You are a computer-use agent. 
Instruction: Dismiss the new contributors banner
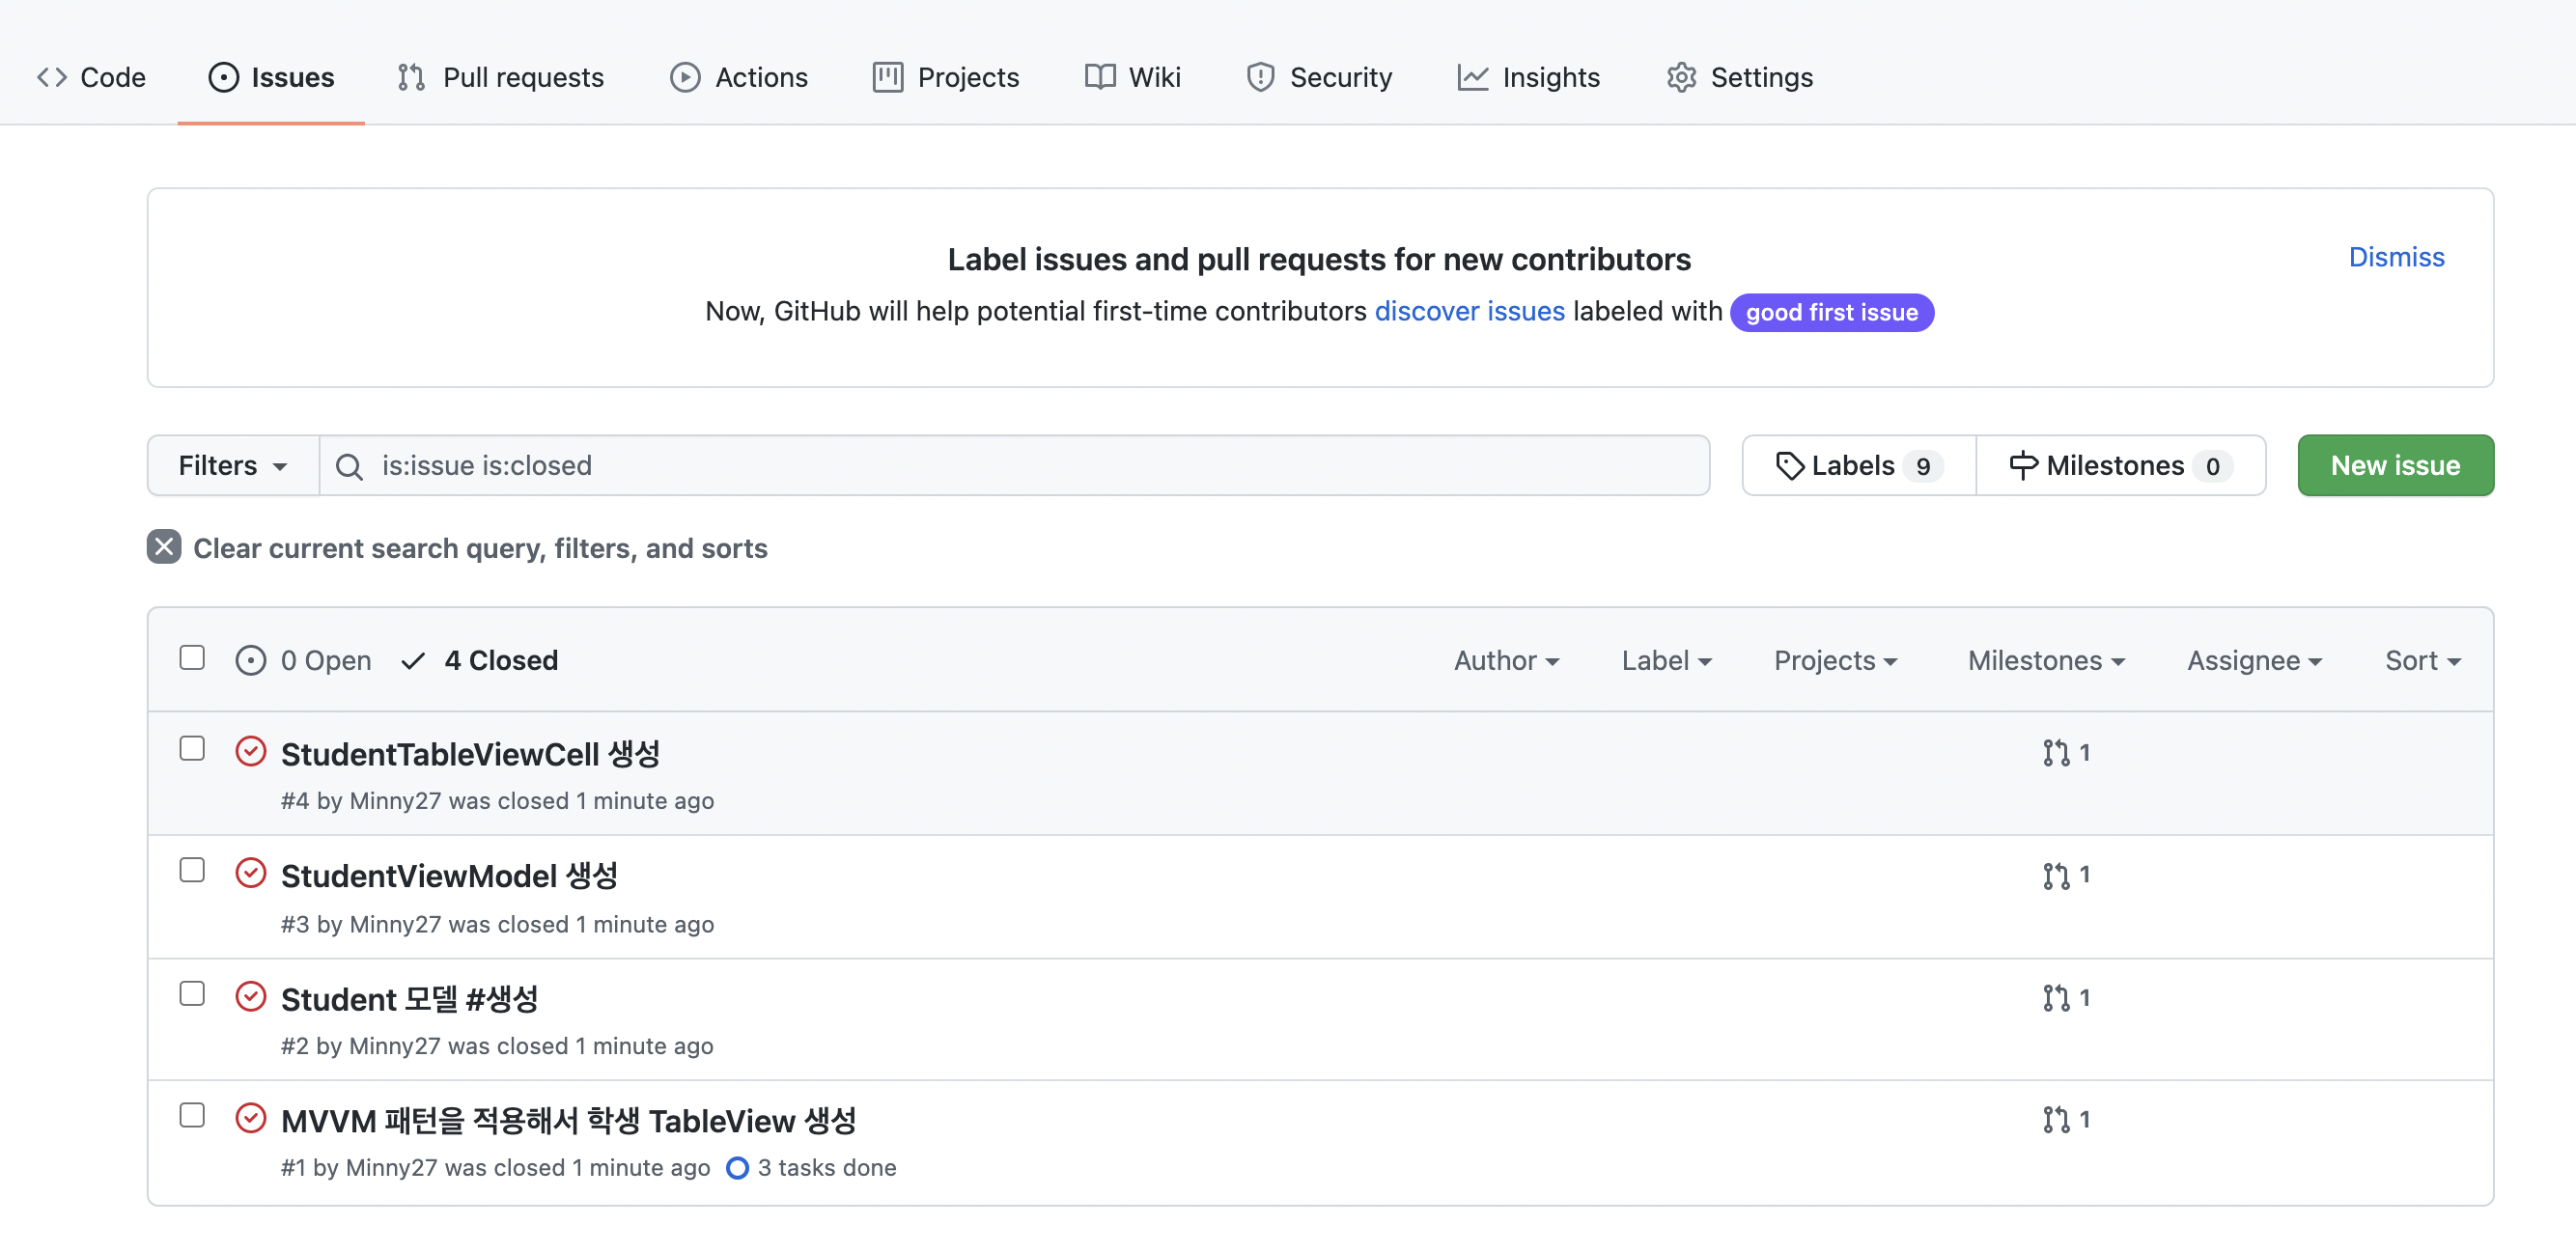click(x=2395, y=257)
